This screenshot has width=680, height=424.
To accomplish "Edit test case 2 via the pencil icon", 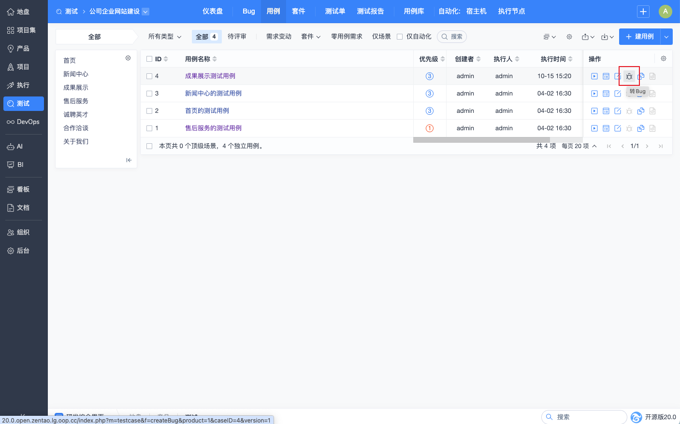I will coord(617,111).
